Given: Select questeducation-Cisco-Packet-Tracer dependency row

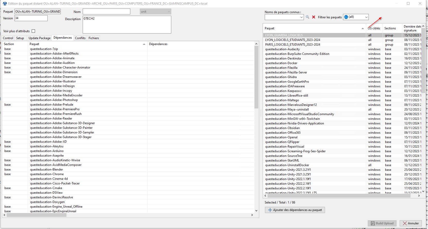Looking at the screenshot, I should click(x=128, y=183).
